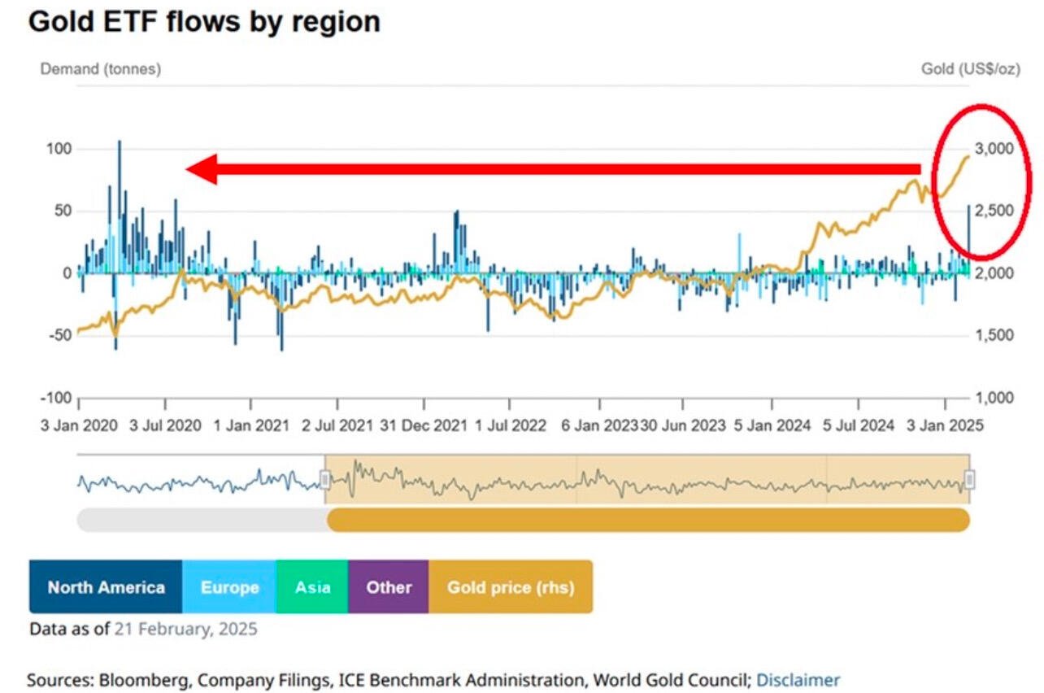Click the '31 Dec 2021' axis label
This screenshot has height=693, width=1044.
tap(424, 425)
